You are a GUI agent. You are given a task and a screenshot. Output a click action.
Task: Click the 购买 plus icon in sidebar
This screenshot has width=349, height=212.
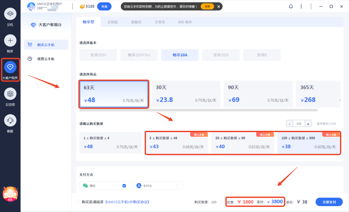[10, 41]
